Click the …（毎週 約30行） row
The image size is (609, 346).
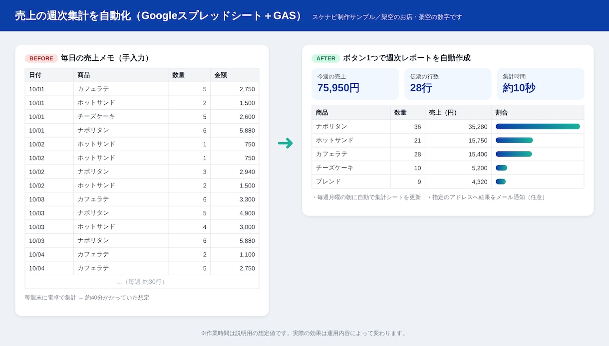[142, 282]
